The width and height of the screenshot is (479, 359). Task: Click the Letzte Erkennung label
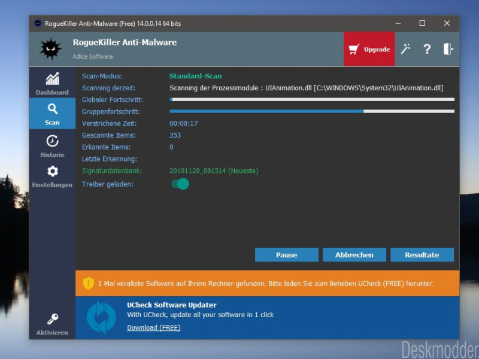pos(110,159)
